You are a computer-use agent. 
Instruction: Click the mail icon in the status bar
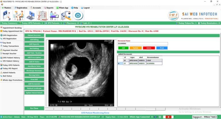click(x=160, y=117)
